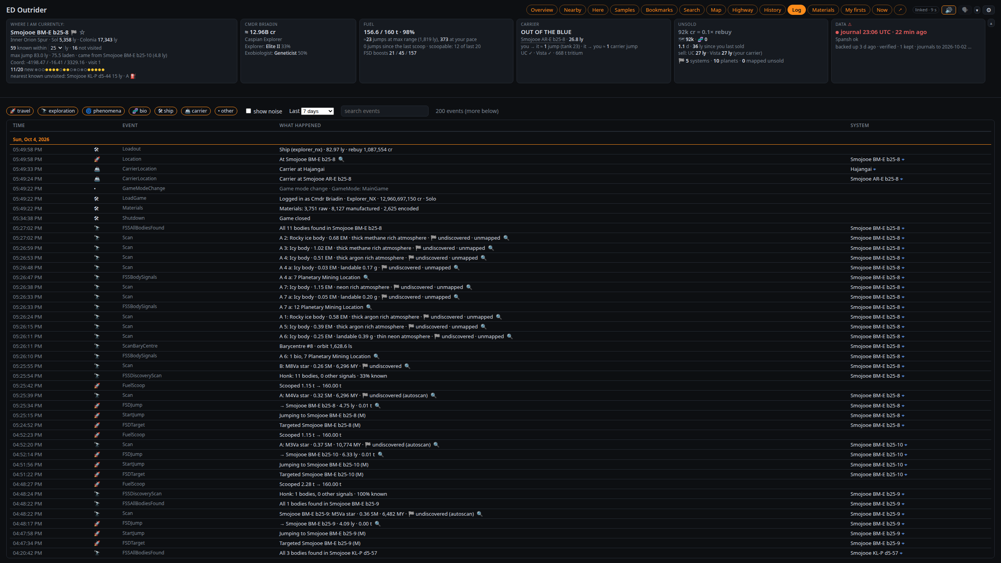Click magnifier on 'A 6: 1 bio' signals row

[x=376, y=357]
